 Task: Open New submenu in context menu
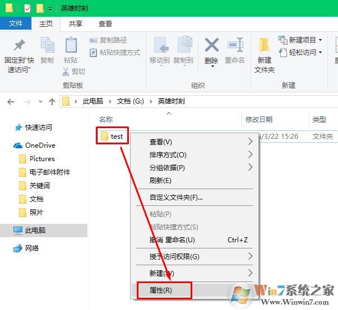pyautogui.click(x=194, y=273)
